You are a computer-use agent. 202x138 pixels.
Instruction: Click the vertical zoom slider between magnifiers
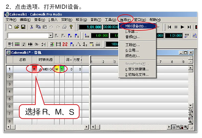[x=190, y=118]
